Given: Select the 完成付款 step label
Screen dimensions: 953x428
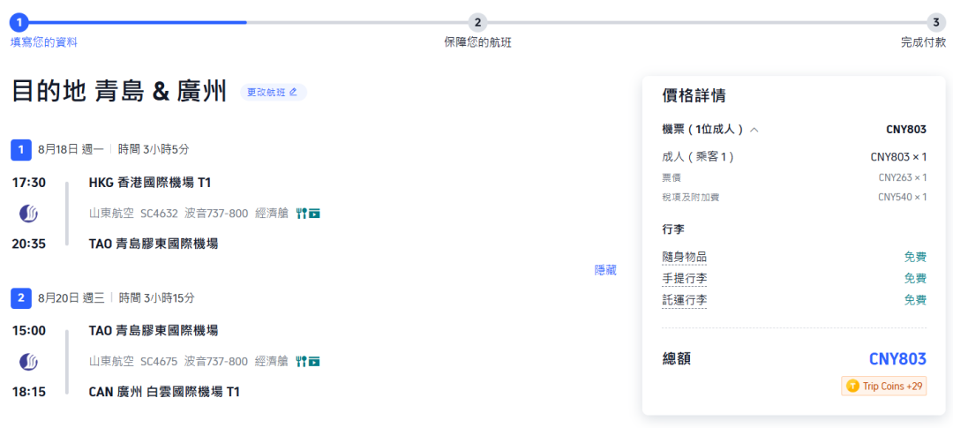Looking at the screenshot, I should (923, 42).
